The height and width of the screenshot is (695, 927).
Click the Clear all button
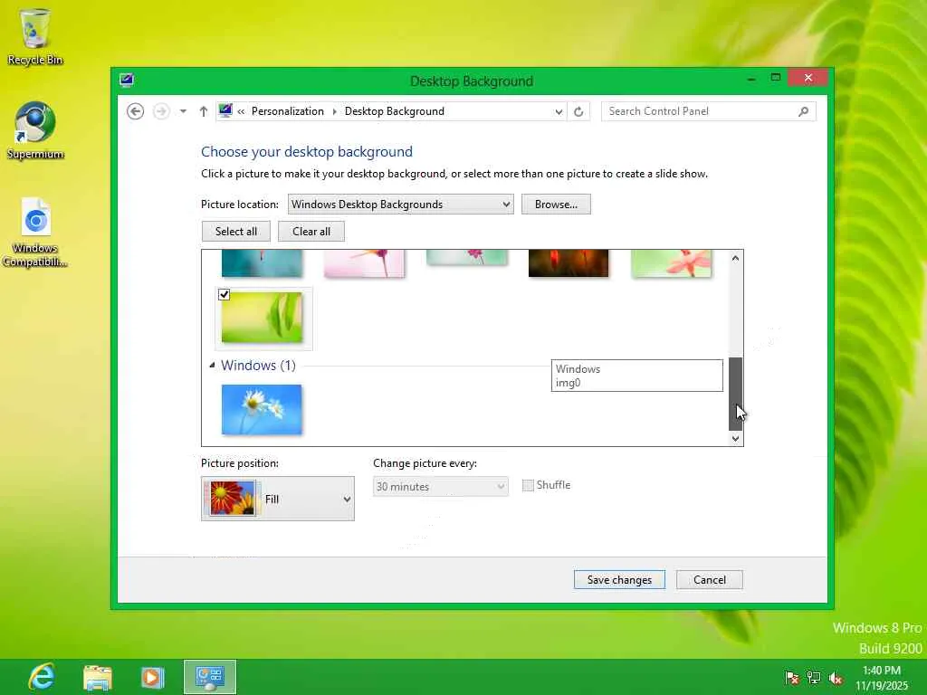coord(311,231)
